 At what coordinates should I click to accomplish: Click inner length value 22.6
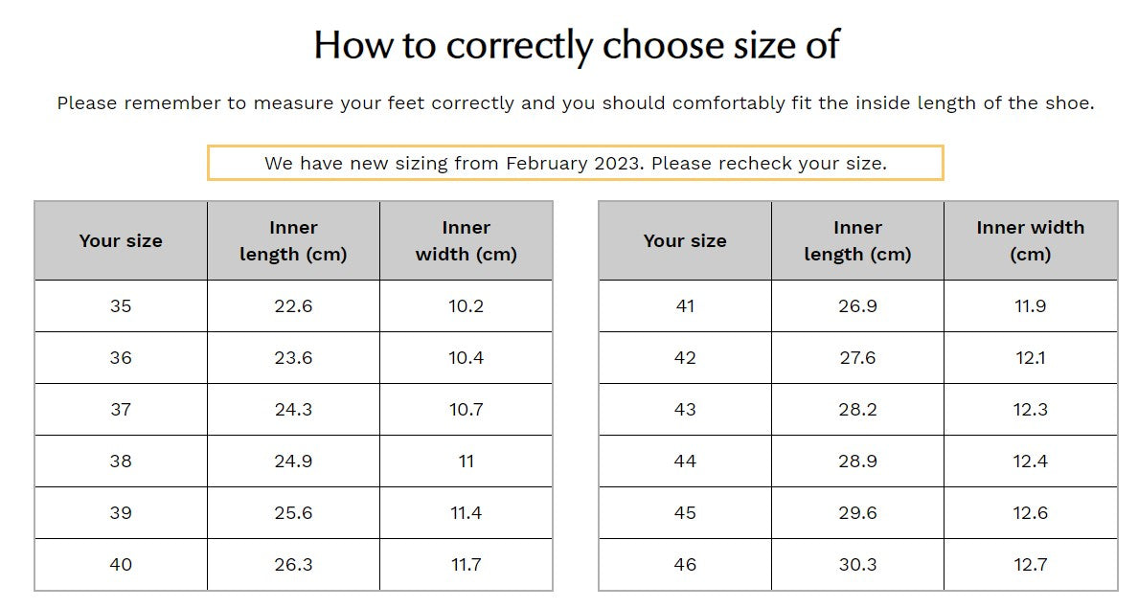point(293,306)
